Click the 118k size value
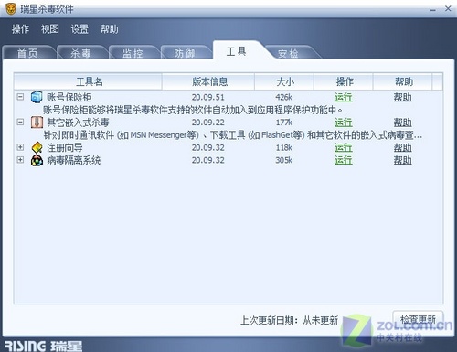457x352 pixels. click(x=284, y=147)
